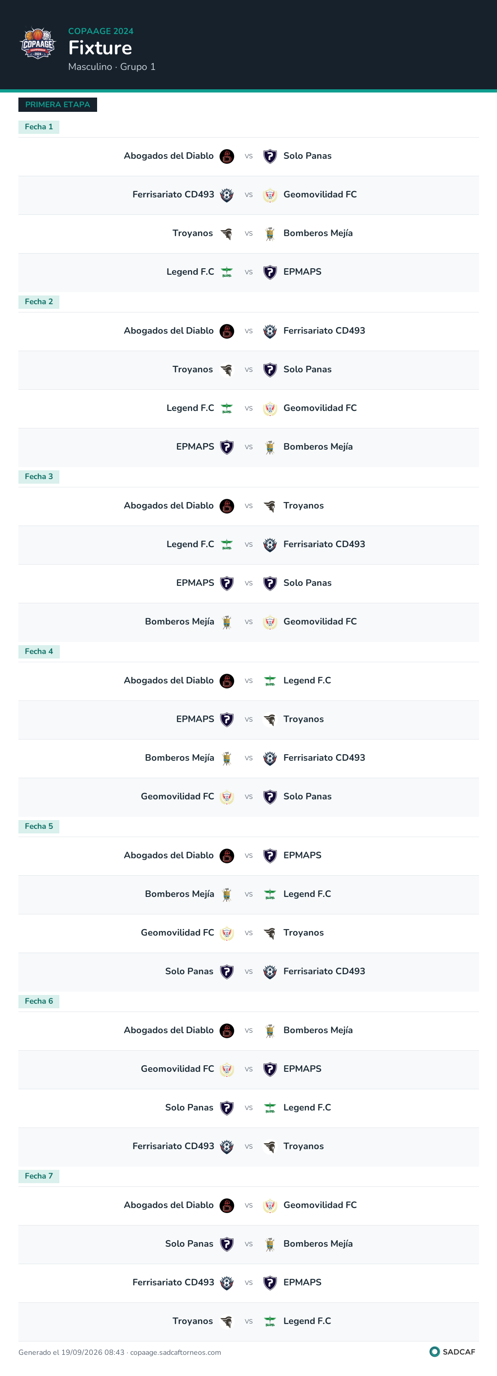Click EPMAPS vs Solo Panas match row

pos(248,584)
